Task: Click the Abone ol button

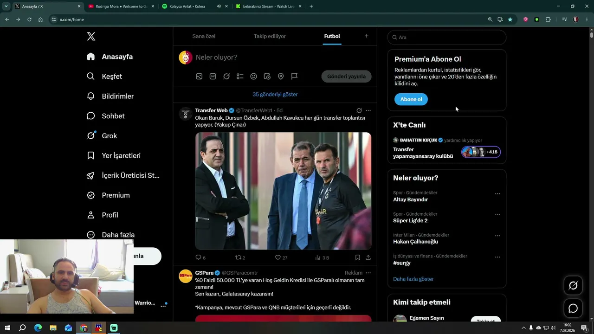Action: pos(411,99)
